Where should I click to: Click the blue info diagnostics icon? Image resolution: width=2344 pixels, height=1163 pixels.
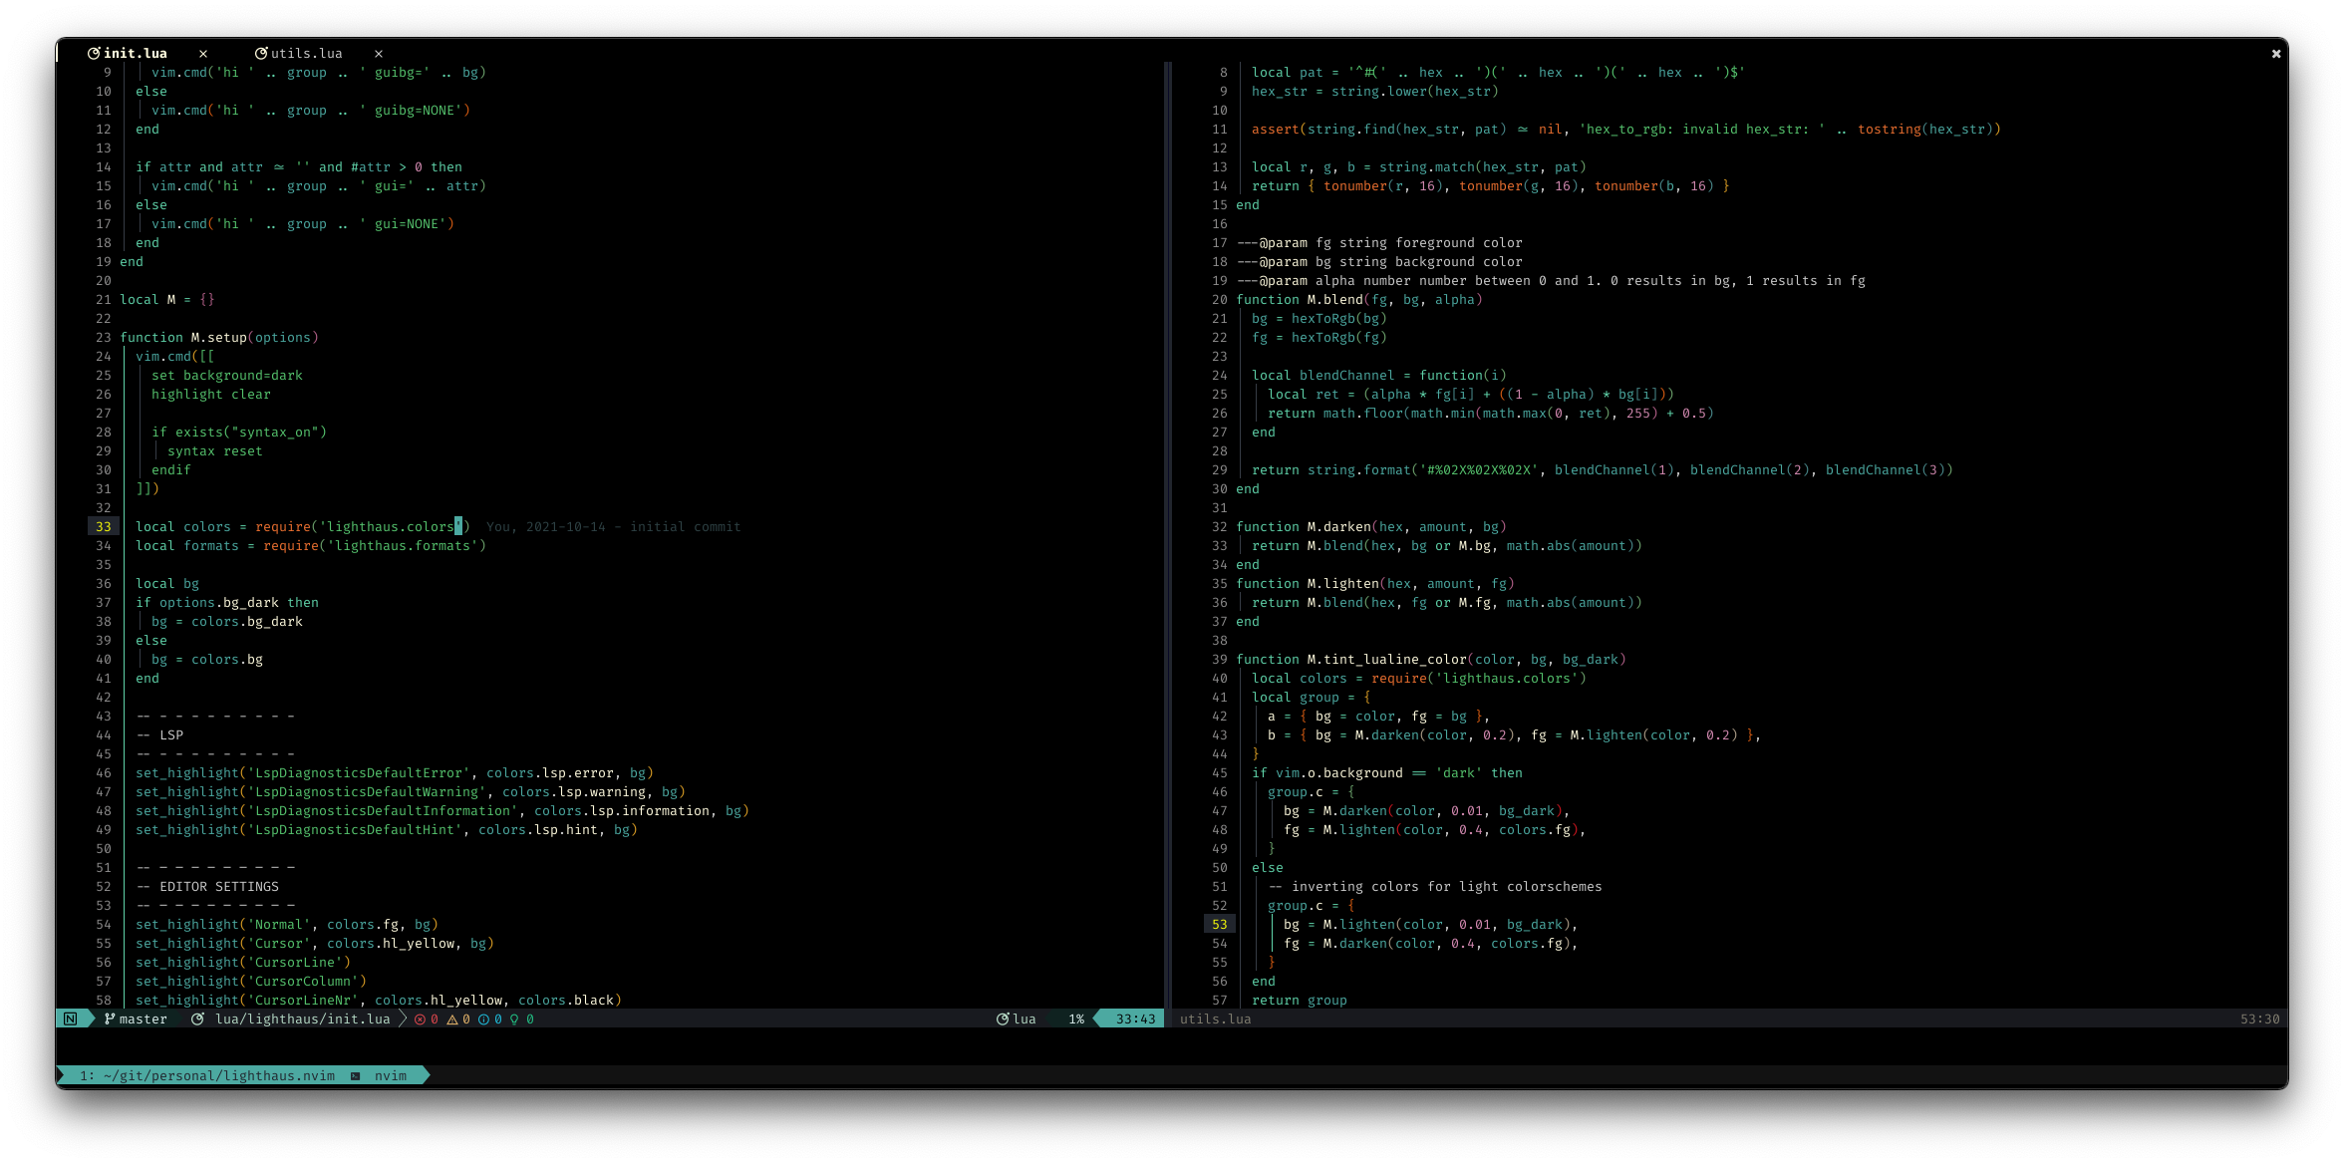(x=483, y=1018)
